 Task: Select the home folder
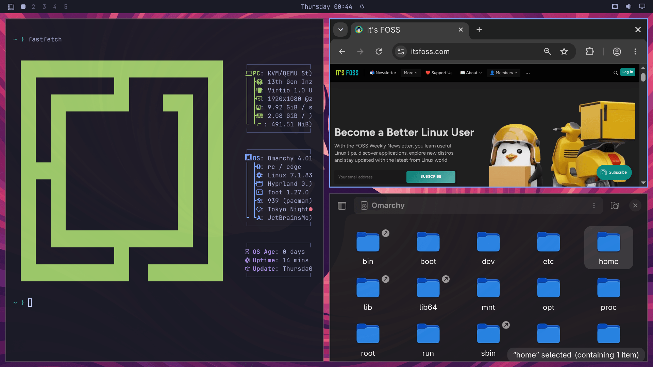pyautogui.click(x=608, y=248)
